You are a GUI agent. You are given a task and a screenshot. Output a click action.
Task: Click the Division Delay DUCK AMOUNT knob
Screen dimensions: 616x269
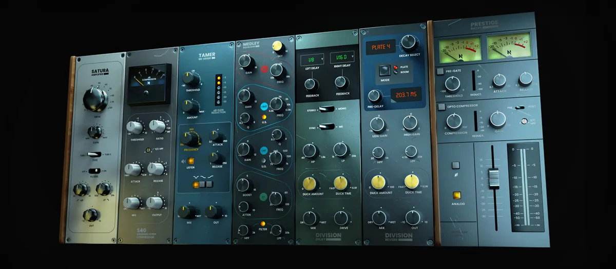[x=309, y=184]
